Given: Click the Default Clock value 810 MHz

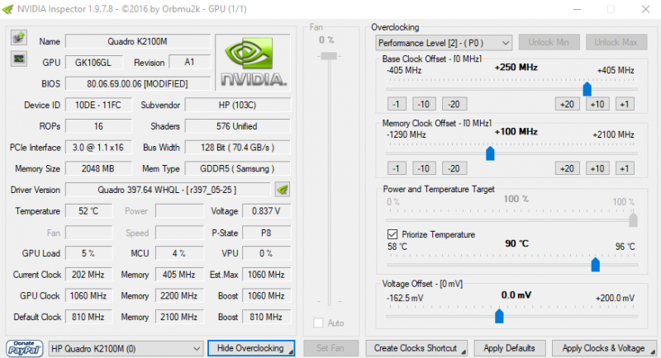Looking at the screenshot, I should point(88,318).
